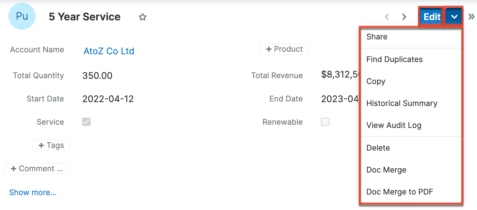
Task: Select Delete from the actions menu
Action: 378,148
